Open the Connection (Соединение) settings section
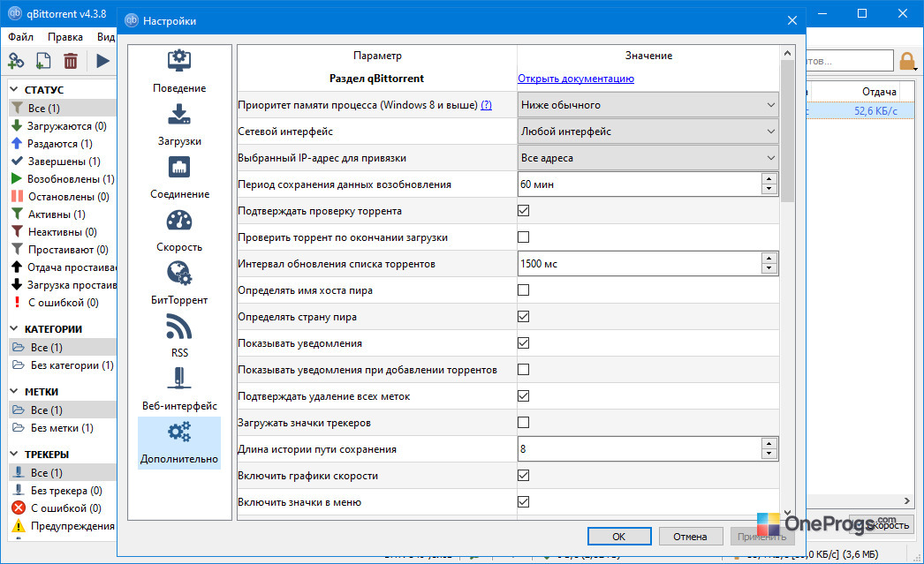Viewport: 924px width, 564px height. (x=179, y=177)
